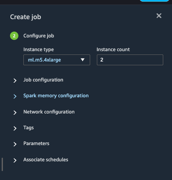172x180 pixels.
Task: Open the Instance type dropdown showing ml.m5.4xlarge
Action: click(x=57, y=60)
